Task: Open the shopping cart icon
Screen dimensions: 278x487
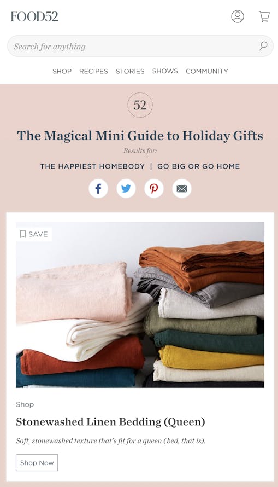Action: click(264, 16)
